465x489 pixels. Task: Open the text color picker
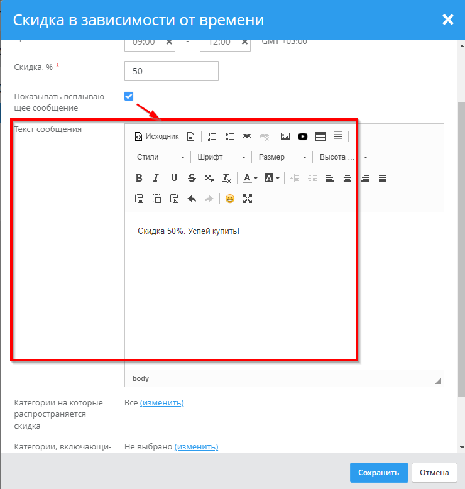[249, 178]
